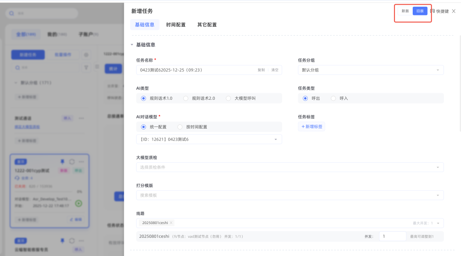Screen dimensions: 461x256
Task: Switch AI对话模型 to 按时间配置
Action: tap(180, 127)
